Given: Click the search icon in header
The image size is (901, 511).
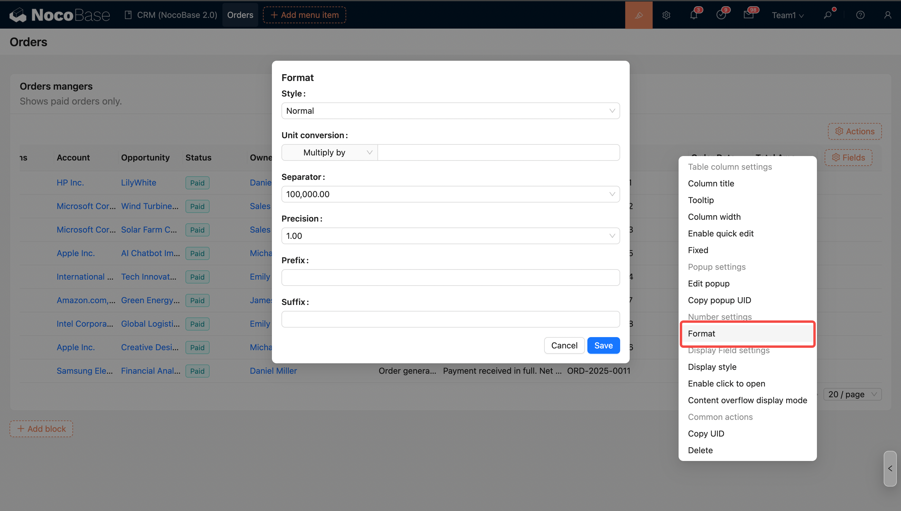Looking at the screenshot, I should pyautogui.click(x=828, y=15).
